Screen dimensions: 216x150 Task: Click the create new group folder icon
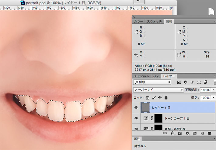[x=194, y=133]
